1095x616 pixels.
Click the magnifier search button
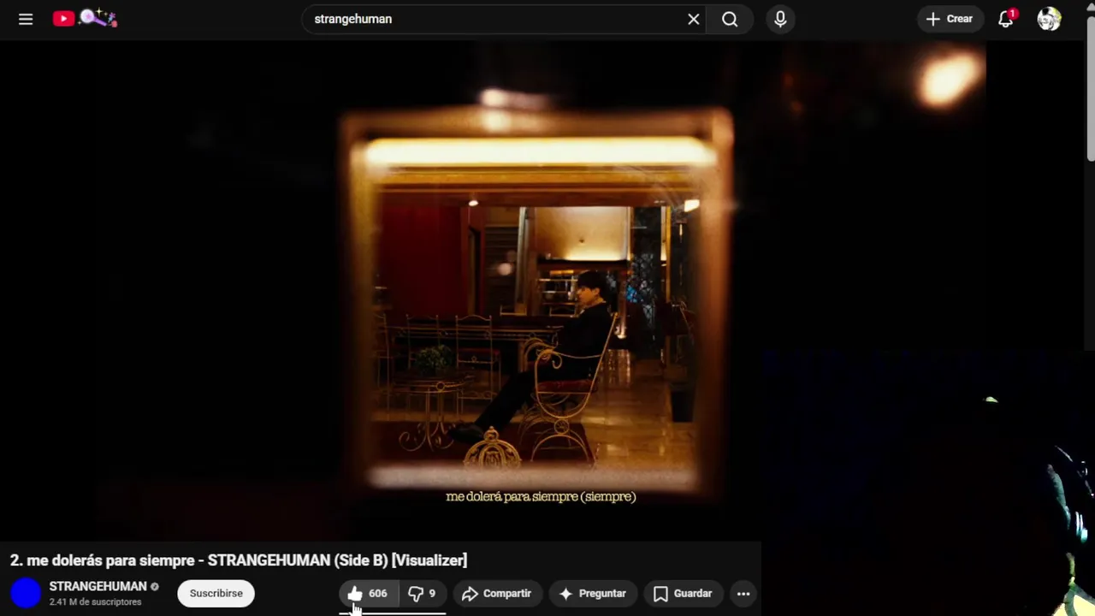tap(730, 19)
